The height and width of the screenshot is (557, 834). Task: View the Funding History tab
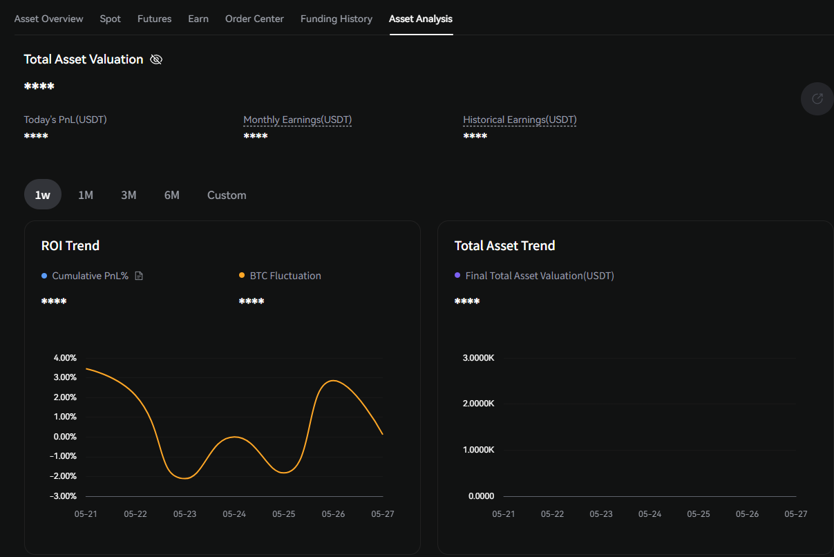[x=336, y=19]
